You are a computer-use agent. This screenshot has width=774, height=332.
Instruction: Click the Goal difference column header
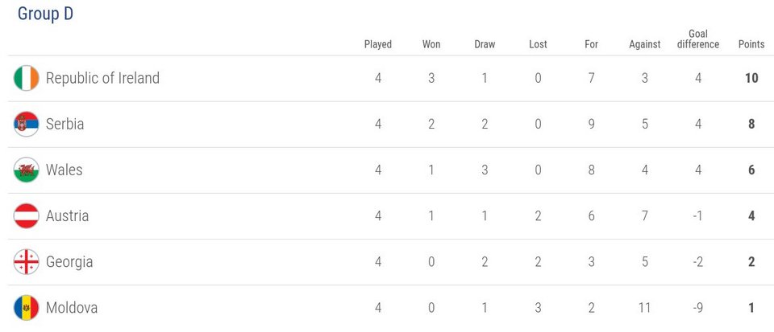pyautogui.click(x=698, y=39)
